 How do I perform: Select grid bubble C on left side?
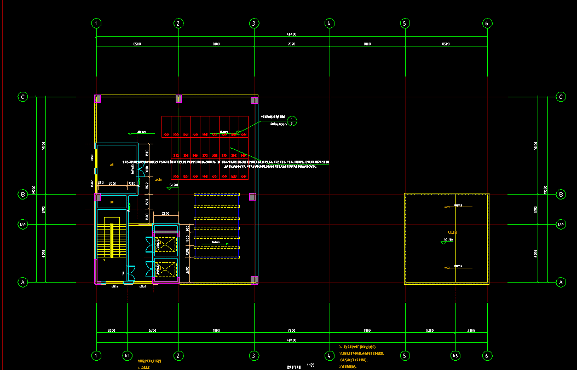23,97
